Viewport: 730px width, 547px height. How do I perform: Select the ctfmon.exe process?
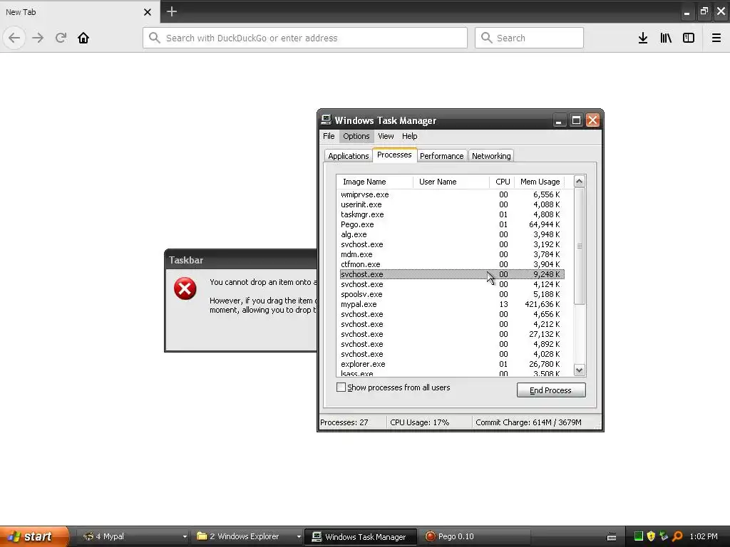click(451, 264)
